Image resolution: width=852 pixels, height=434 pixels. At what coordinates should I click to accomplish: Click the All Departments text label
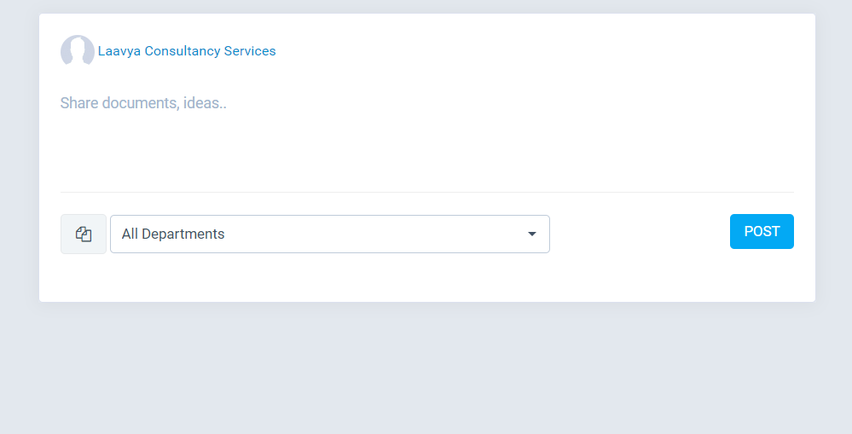(x=173, y=234)
